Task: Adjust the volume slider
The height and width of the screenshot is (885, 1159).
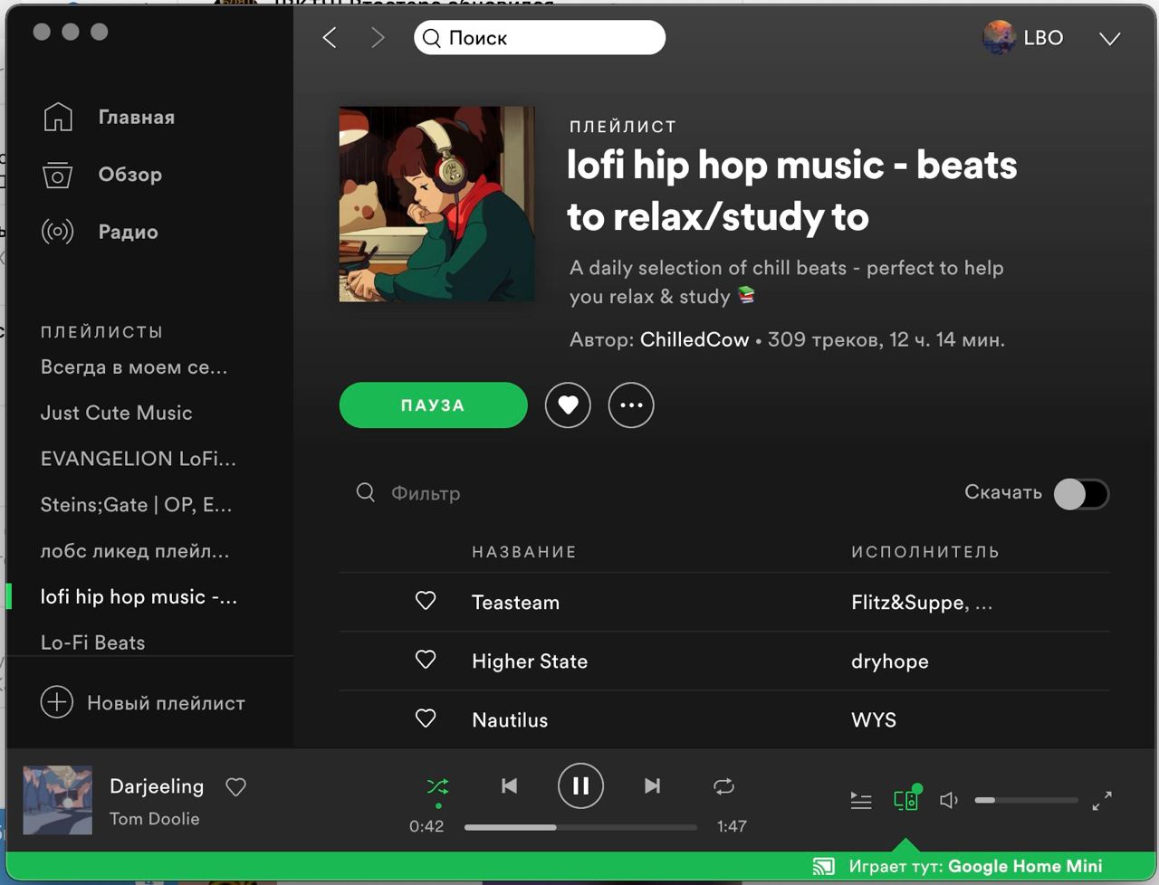Action: point(1026,801)
